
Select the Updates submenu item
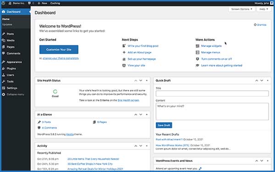(7, 24)
